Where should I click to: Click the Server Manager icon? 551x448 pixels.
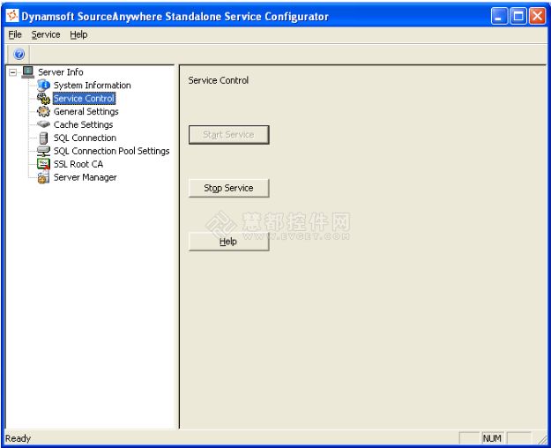pyautogui.click(x=43, y=177)
